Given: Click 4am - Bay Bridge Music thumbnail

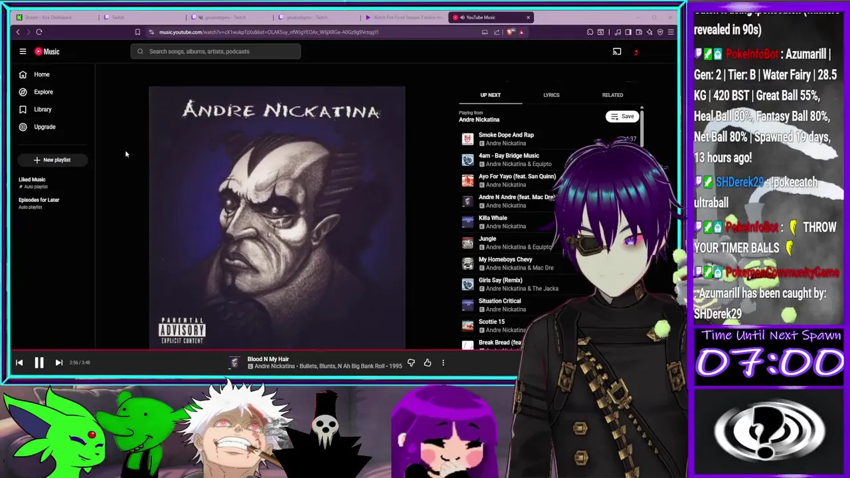Looking at the screenshot, I should 467,159.
